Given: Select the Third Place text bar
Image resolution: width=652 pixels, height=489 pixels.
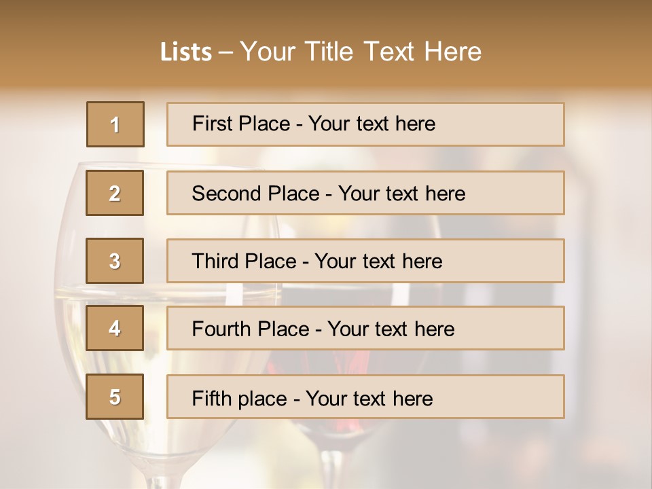Looking at the screenshot, I should pyautogui.click(x=365, y=261).
